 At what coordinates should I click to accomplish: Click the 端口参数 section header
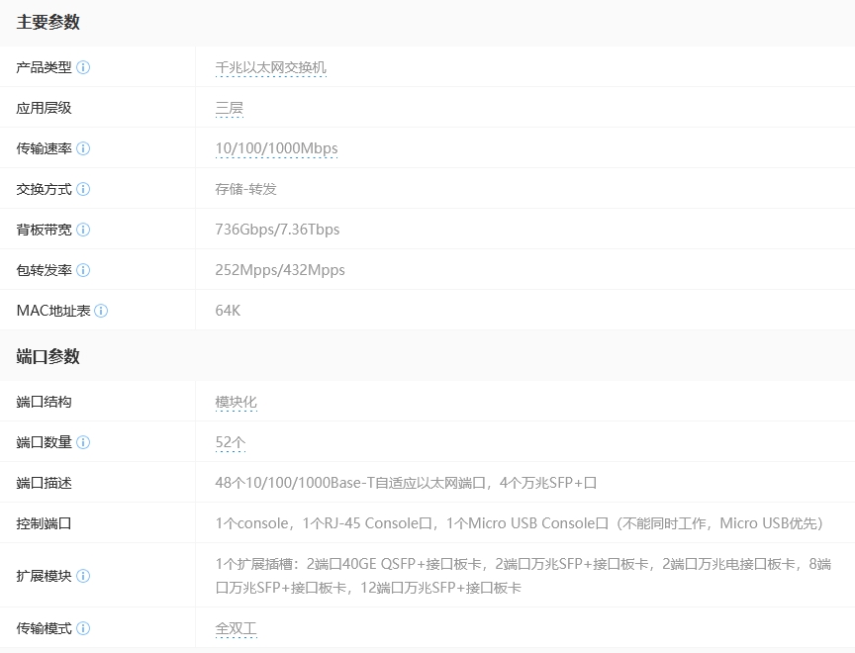(x=48, y=356)
